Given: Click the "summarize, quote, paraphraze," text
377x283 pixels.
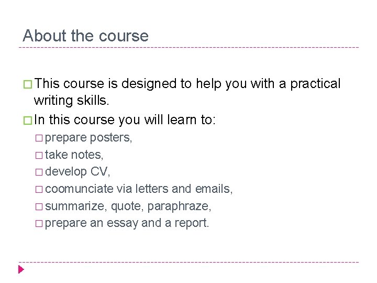Looking at the screenshot, I should pyautogui.click(x=128, y=206).
